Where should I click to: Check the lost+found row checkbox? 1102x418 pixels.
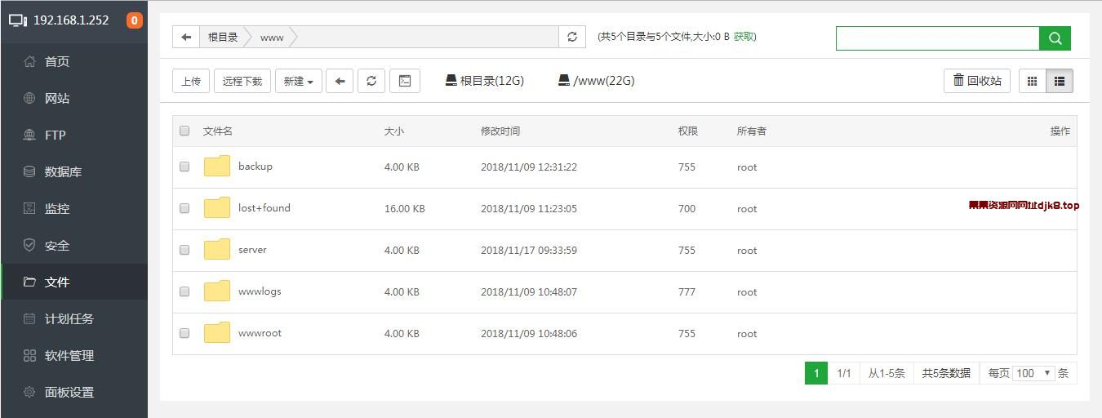pyautogui.click(x=184, y=208)
